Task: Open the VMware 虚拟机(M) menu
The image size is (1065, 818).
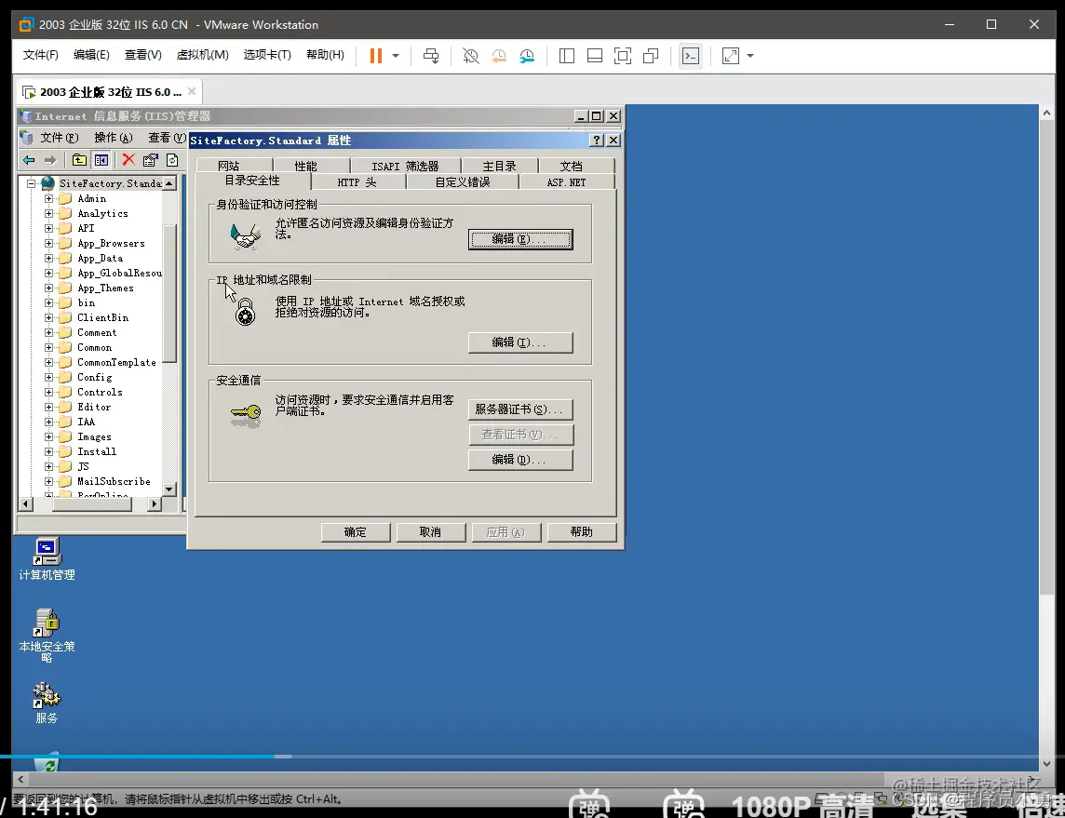Action: 202,55
